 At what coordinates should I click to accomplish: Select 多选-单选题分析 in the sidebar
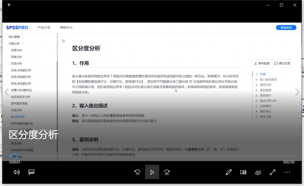[21, 77]
